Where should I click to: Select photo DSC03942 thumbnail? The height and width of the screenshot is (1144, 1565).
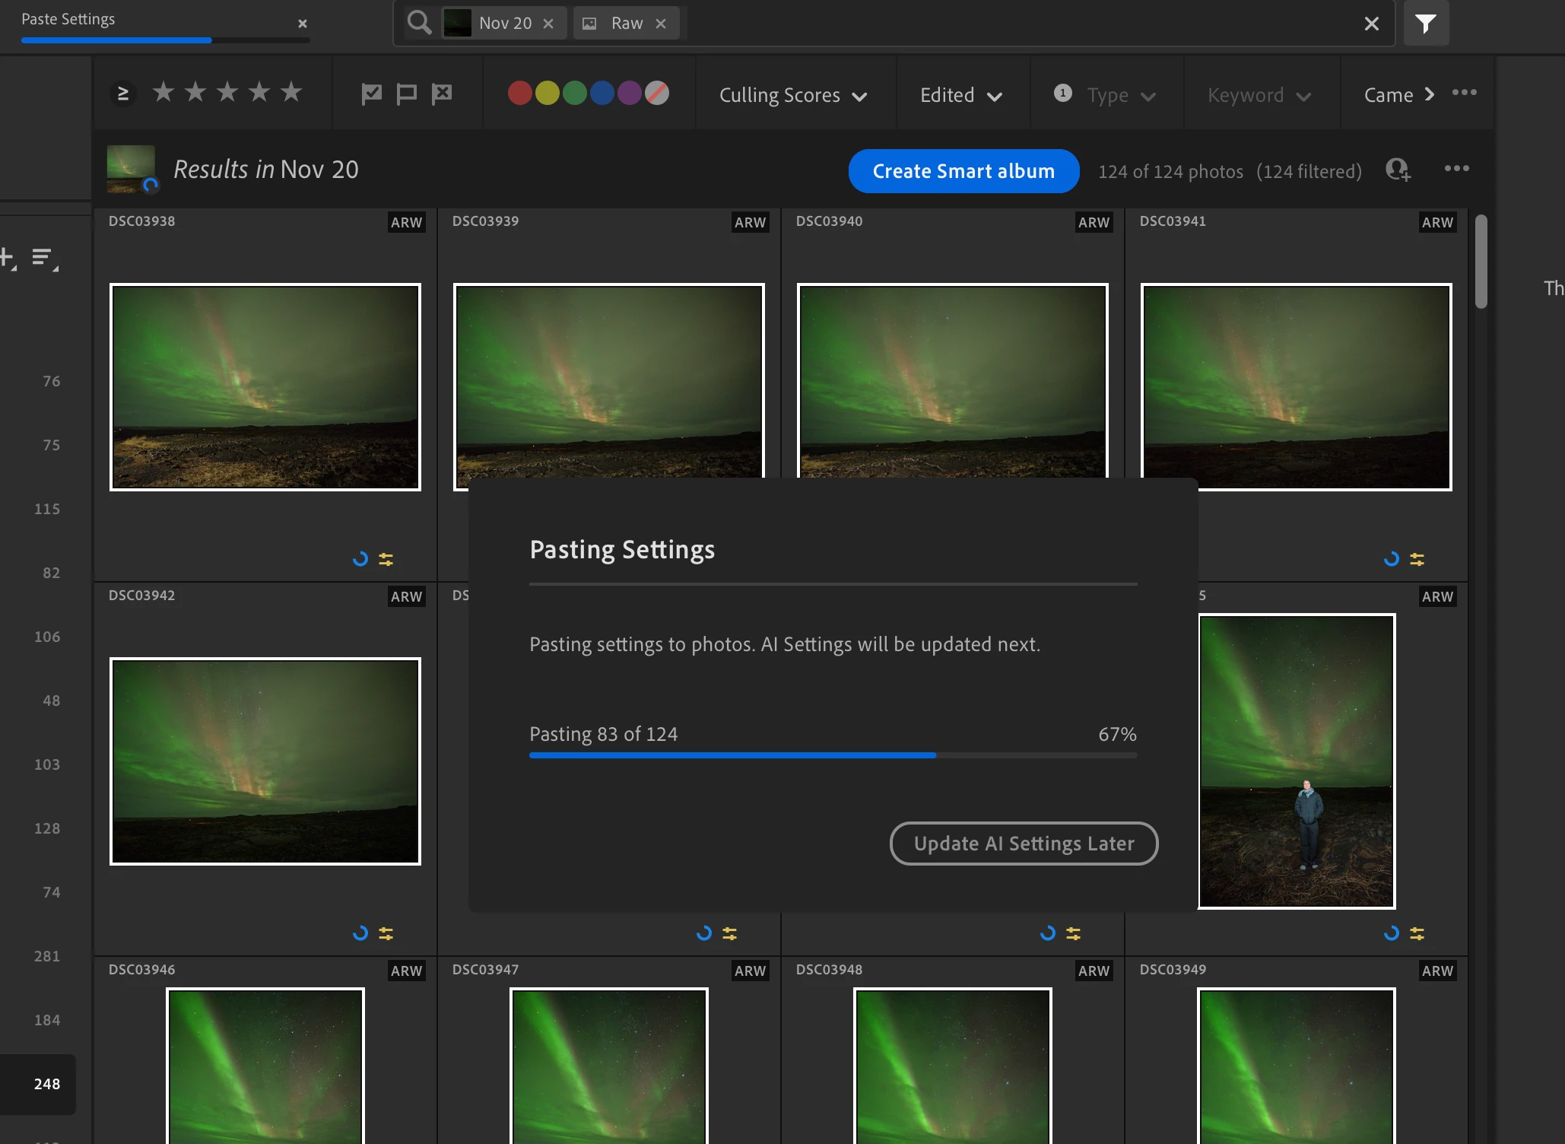pyautogui.click(x=265, y=761)
